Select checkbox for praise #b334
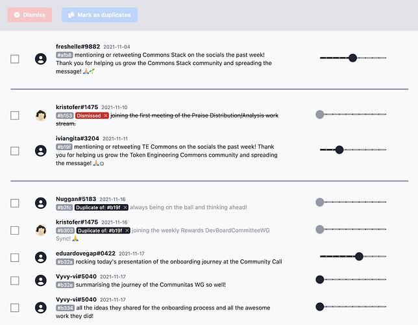418x325 pixels. (x=15, y=307)
